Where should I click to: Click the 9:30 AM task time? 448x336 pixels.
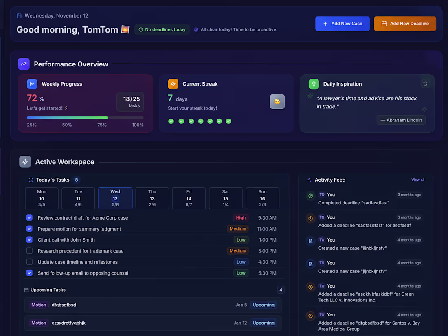(267, 218)
